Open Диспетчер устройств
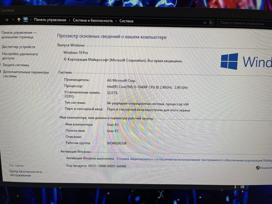The height and width of the screenshot is (204, 272). pos(18,47)
